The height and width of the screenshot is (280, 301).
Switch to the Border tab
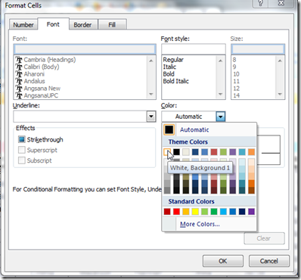pos(82,25)
